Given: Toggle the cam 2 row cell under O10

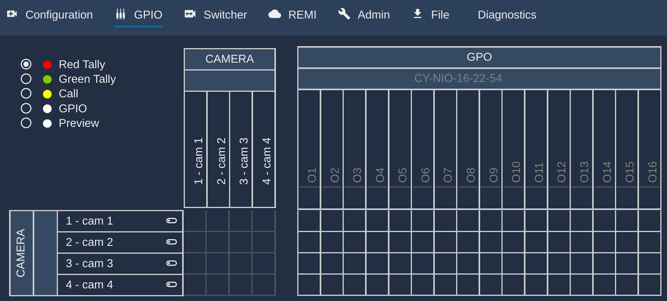Looking at the screenshot, I should pyautogui.click(x=514, y=242).
